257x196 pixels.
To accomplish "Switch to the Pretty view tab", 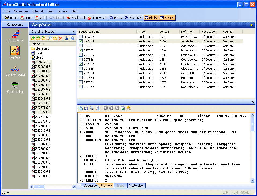I will click(x=136, y=186).
